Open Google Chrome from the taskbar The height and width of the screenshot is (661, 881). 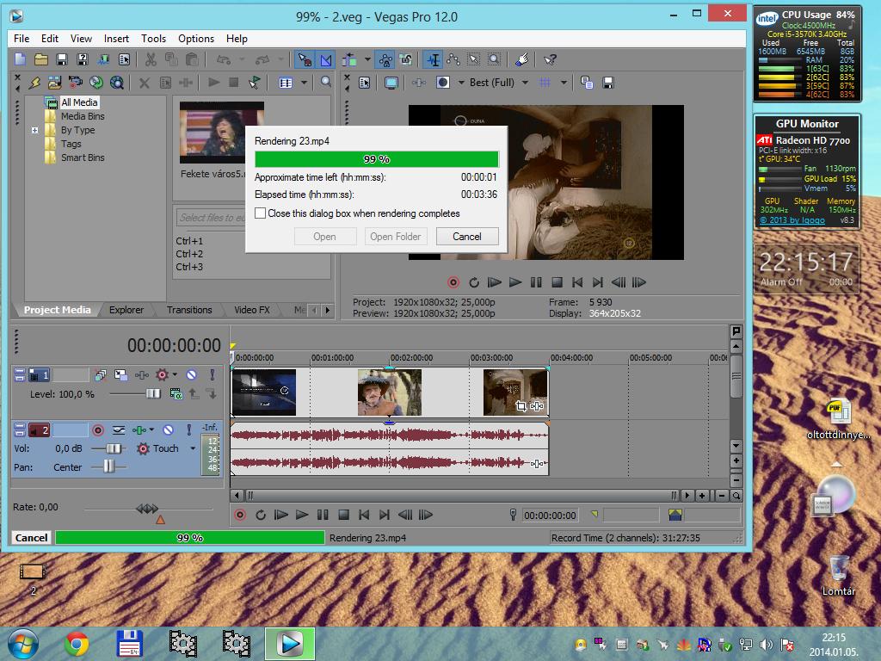[x=77, y=644]
